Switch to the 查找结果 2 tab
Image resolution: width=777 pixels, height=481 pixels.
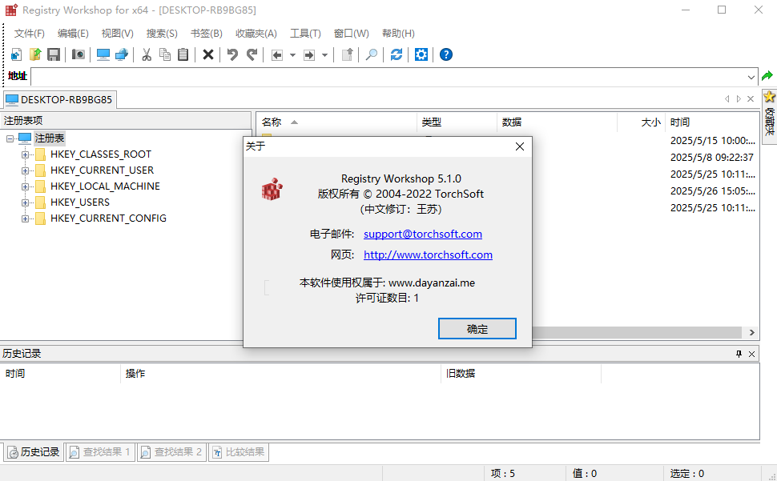click(171, 452)
